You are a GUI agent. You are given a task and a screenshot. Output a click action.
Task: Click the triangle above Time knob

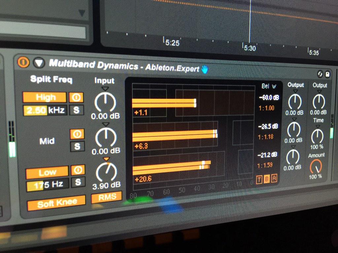click(318, 126)
